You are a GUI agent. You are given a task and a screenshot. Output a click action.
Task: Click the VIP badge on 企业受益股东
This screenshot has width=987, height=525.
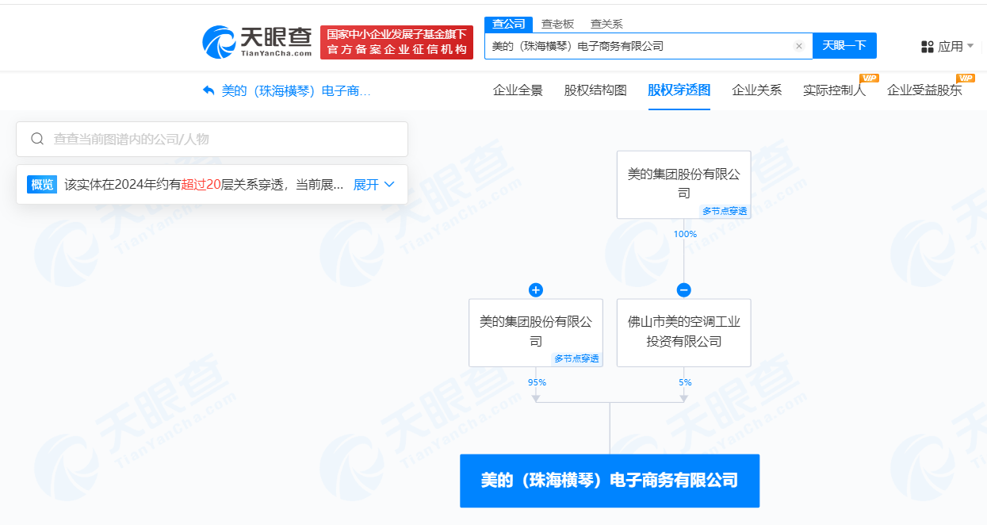tap(965, 79)
